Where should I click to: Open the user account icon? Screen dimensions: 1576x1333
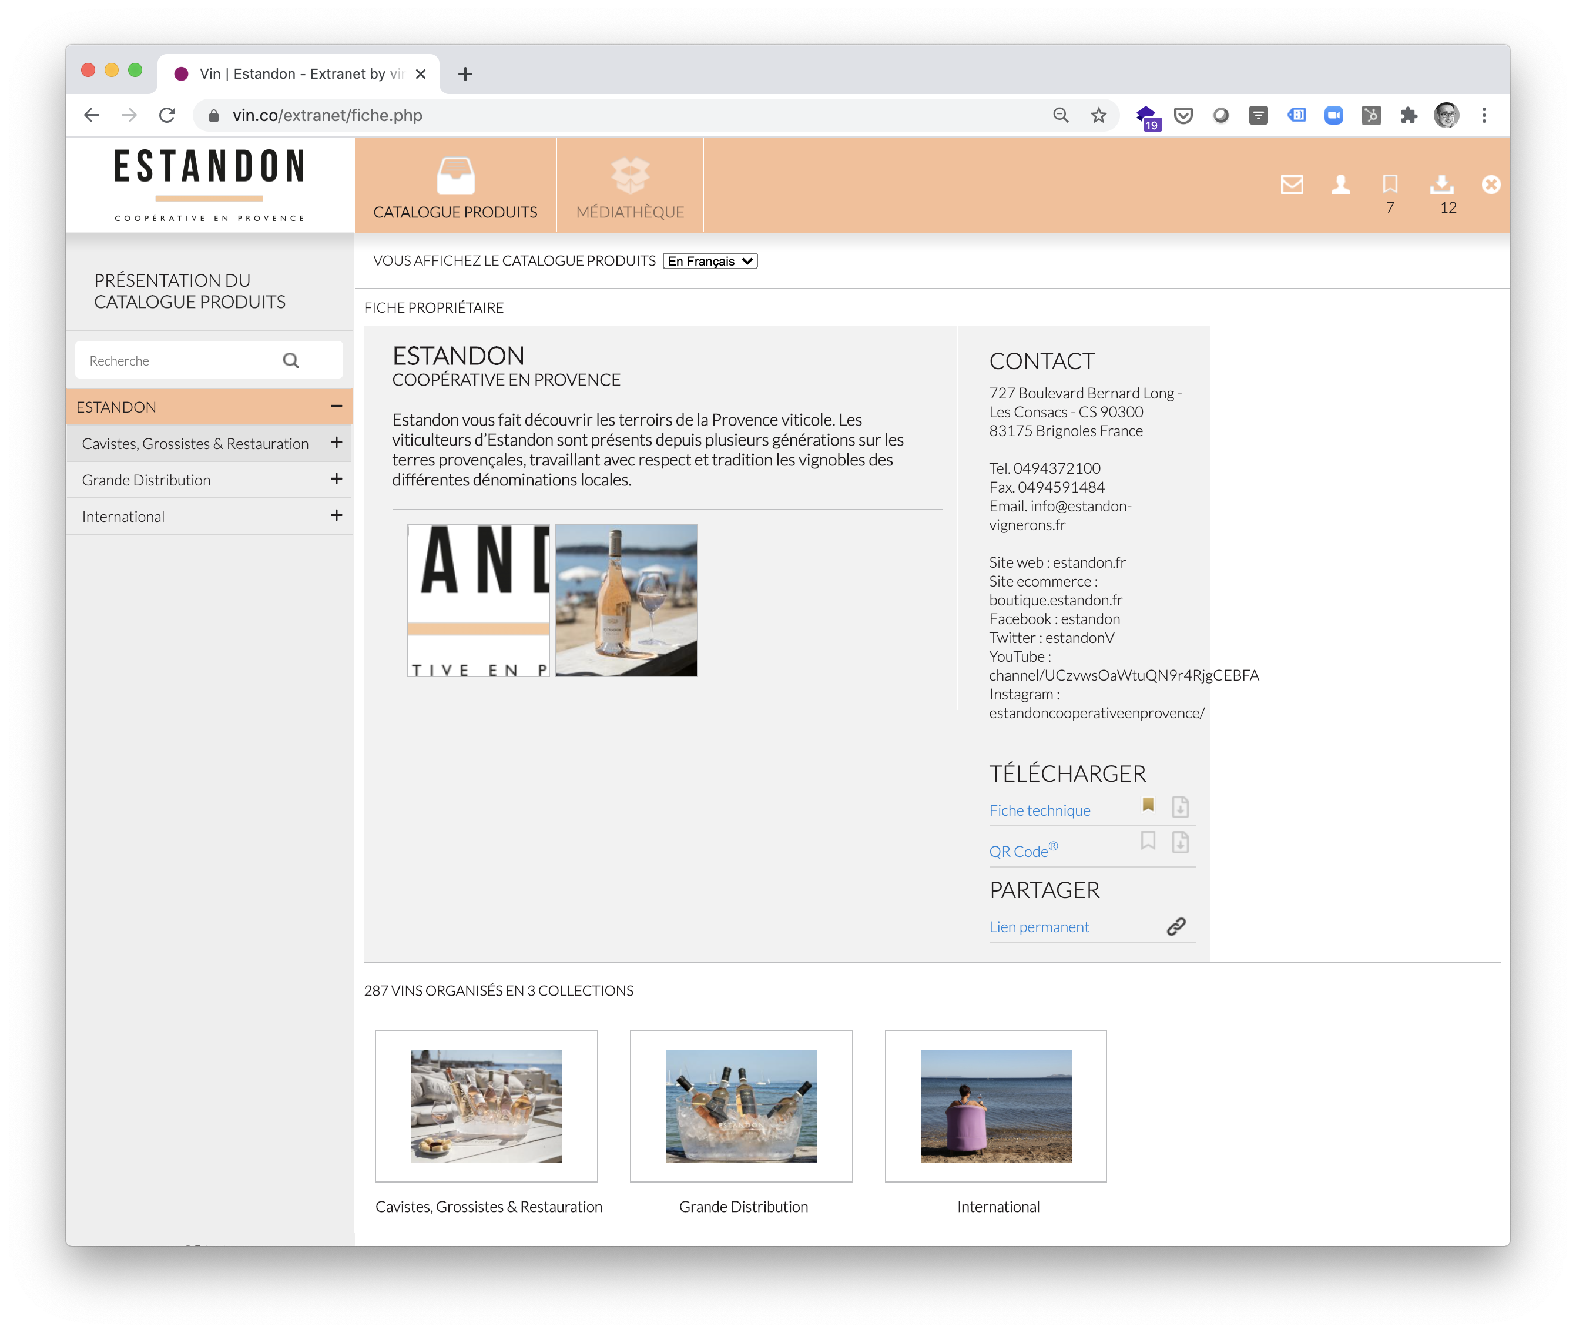click(1340, 185)
